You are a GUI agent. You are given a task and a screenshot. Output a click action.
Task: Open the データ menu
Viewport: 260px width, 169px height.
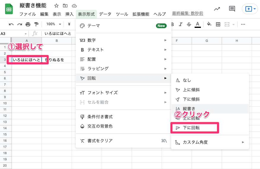tap(105, 14)
